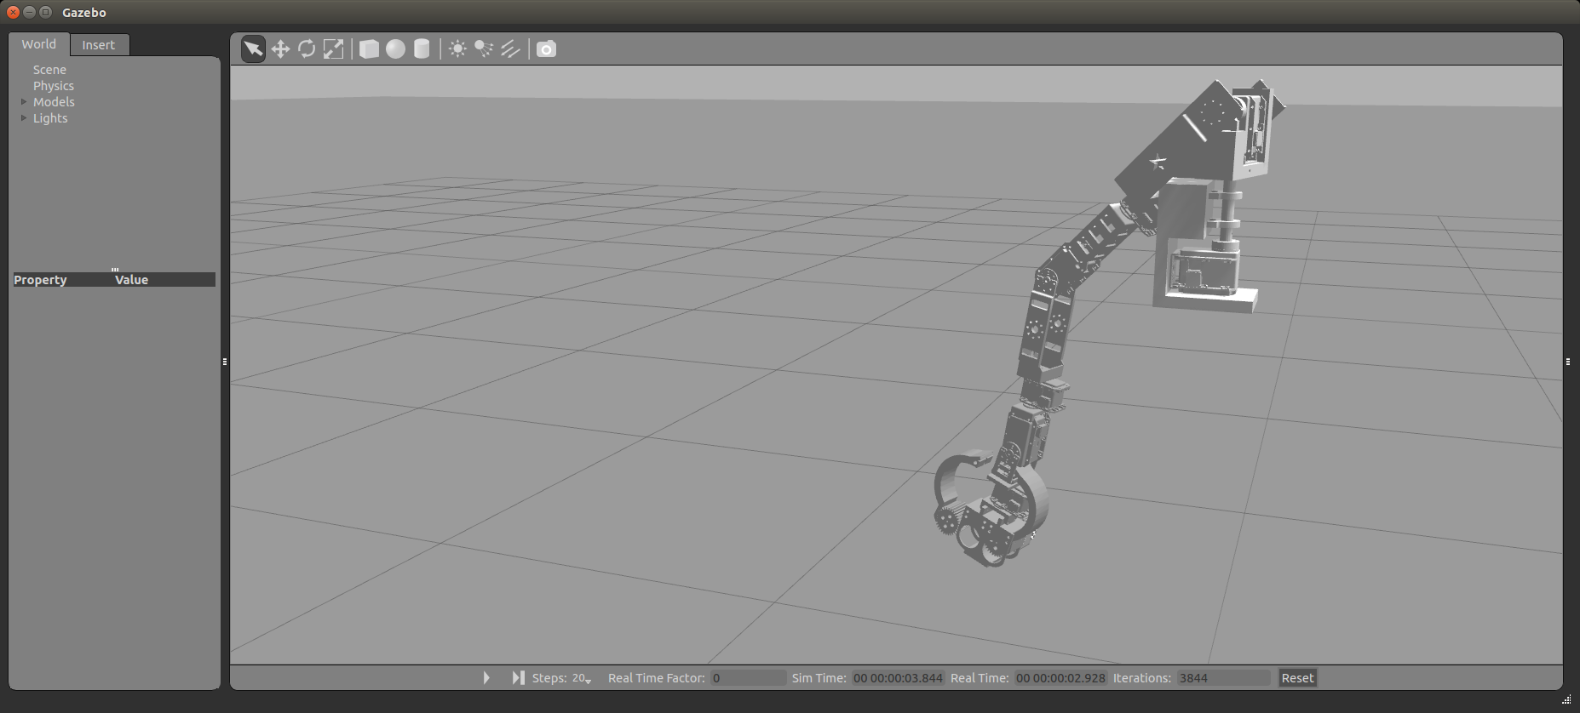This screenshot has width=1580, height=713.
Task: Activate the rotate mode tool
Action: [307, 48]
